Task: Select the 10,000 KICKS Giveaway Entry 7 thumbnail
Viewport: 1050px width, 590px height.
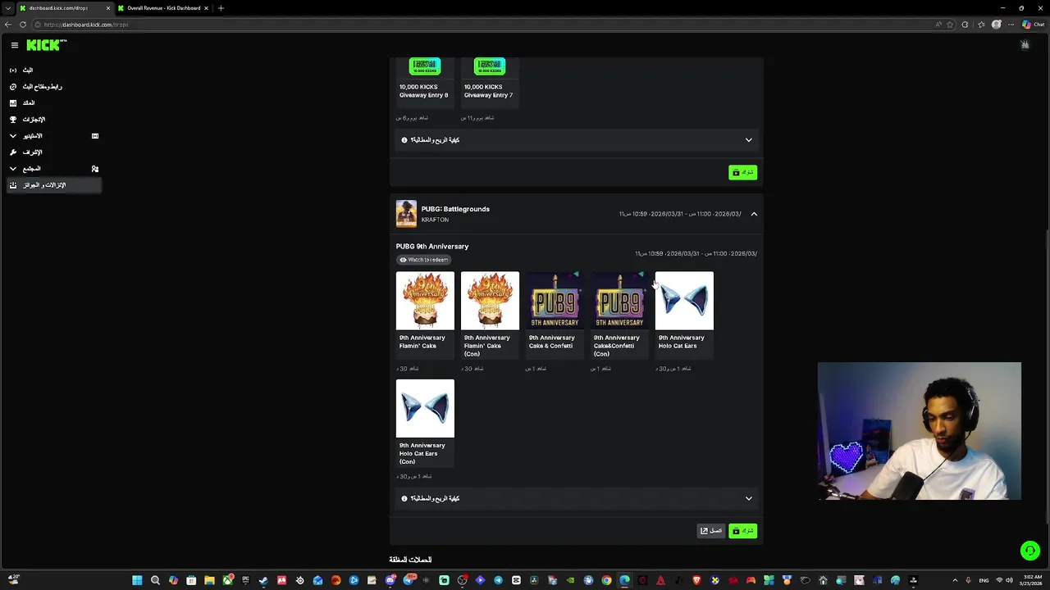Action: tap(490, 66)
